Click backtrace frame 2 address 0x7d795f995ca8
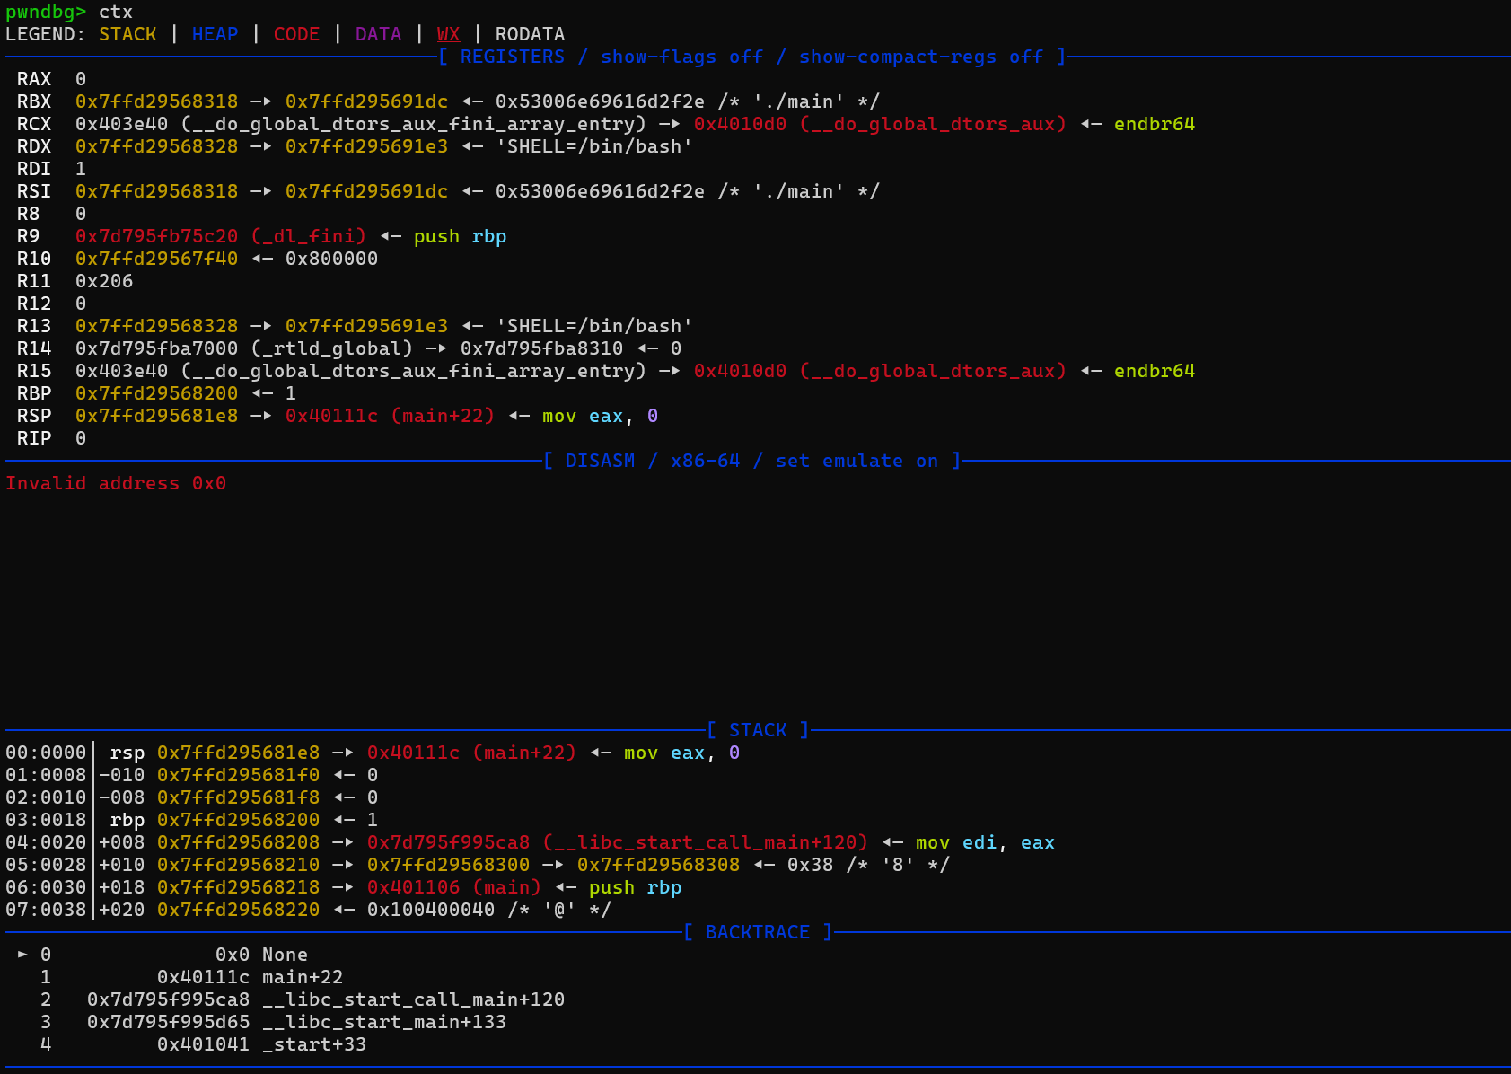This screenshot has height=1074, width=1511. click(168, 999)
